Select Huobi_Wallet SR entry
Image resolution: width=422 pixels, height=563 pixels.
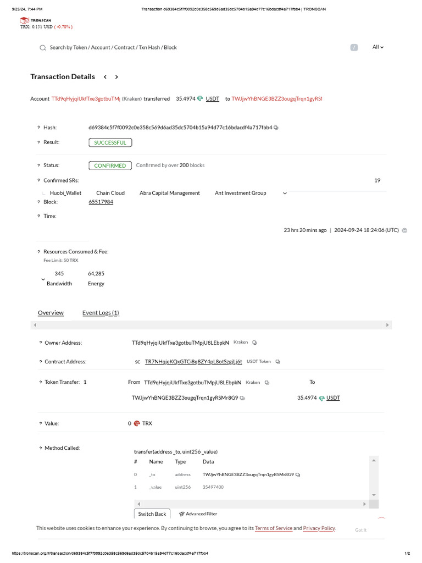click(66, 193)
